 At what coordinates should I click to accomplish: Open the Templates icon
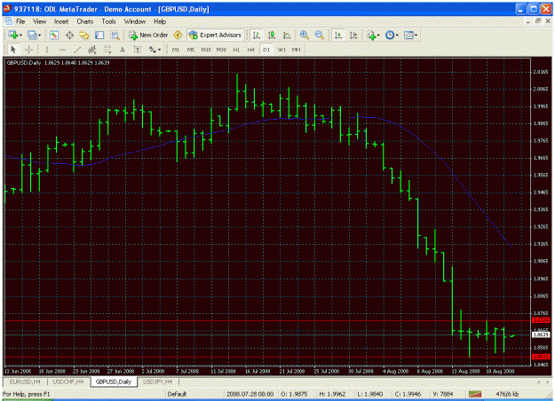point(408,35)
